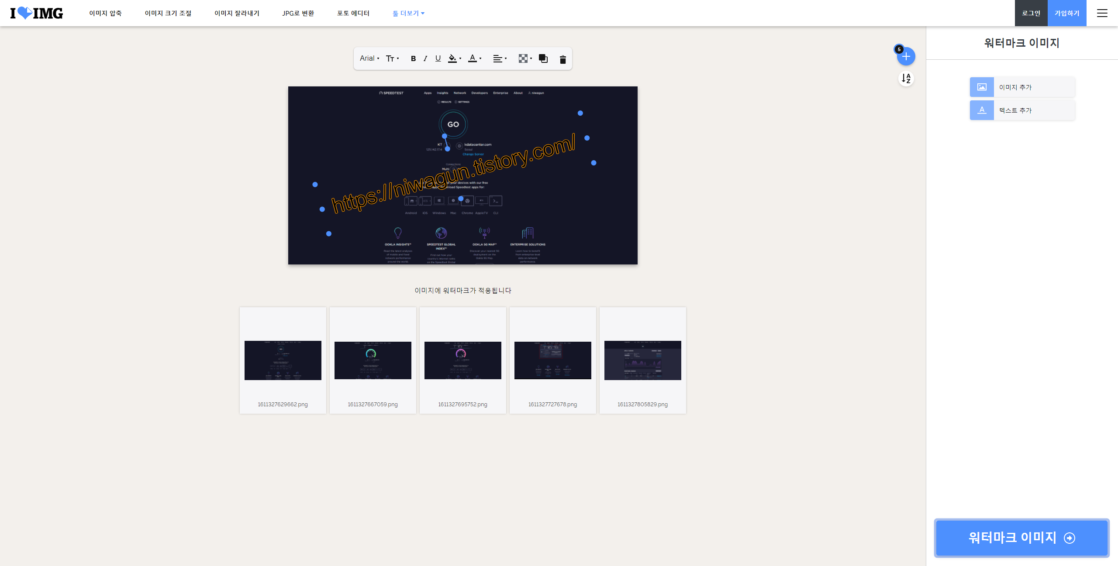Select thumbnail 1611327805829.png
Viewport: 1118px width, 566px height.
[x=643, y=360]
